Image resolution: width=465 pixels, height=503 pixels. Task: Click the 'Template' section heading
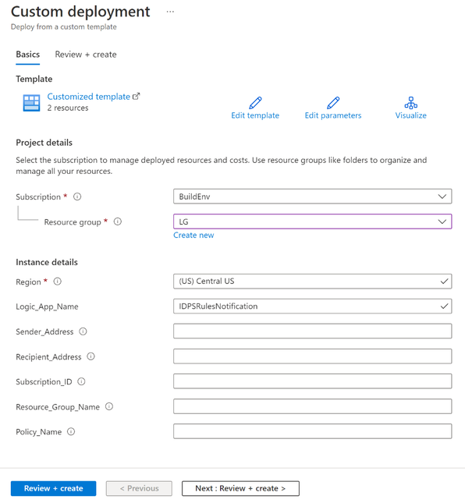pos(34,79)
